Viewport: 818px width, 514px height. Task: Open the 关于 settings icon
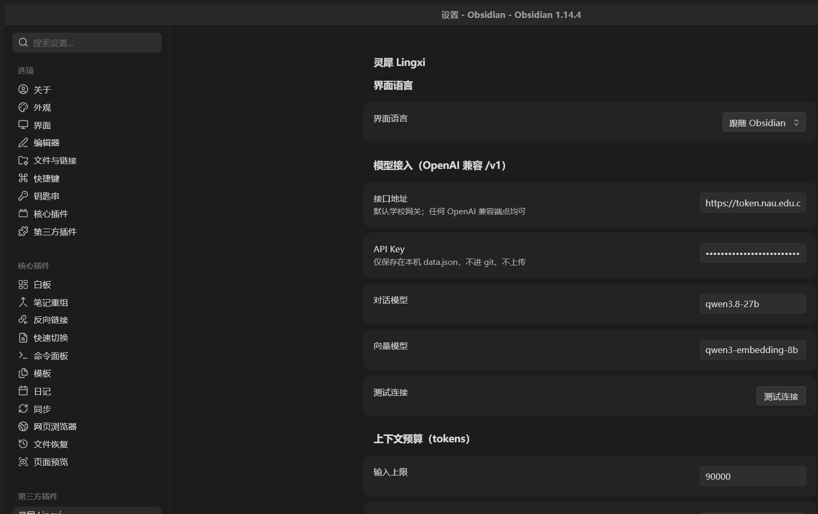click(23, 89)
